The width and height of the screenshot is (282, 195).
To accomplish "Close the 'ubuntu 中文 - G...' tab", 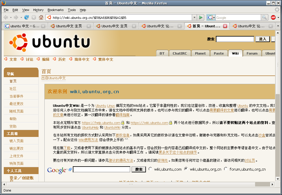I will (43, 26).
